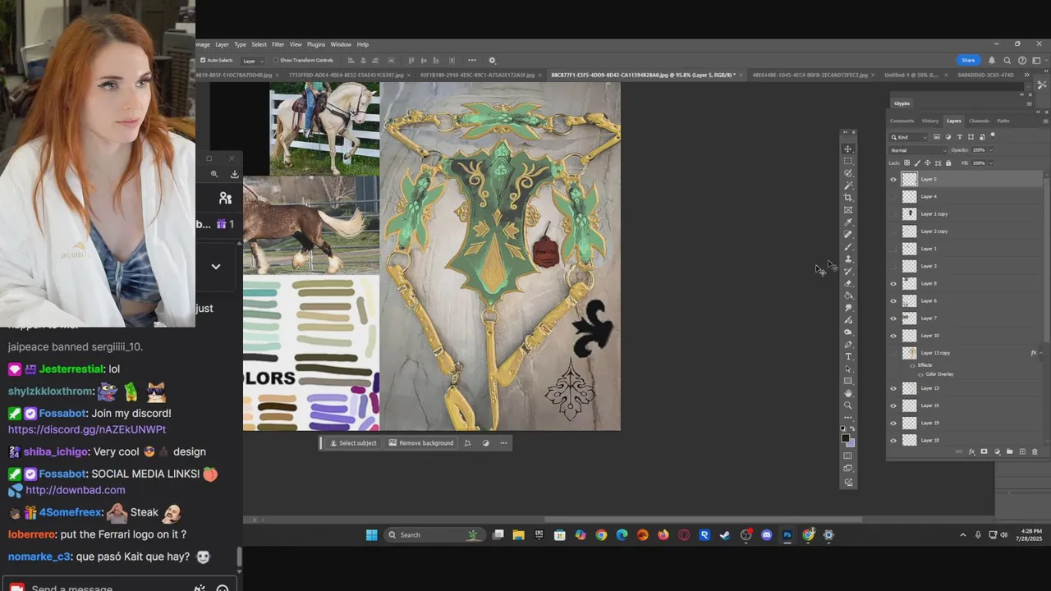Switch to the History tab
The image size is (1051, 591).
point(930,121)
